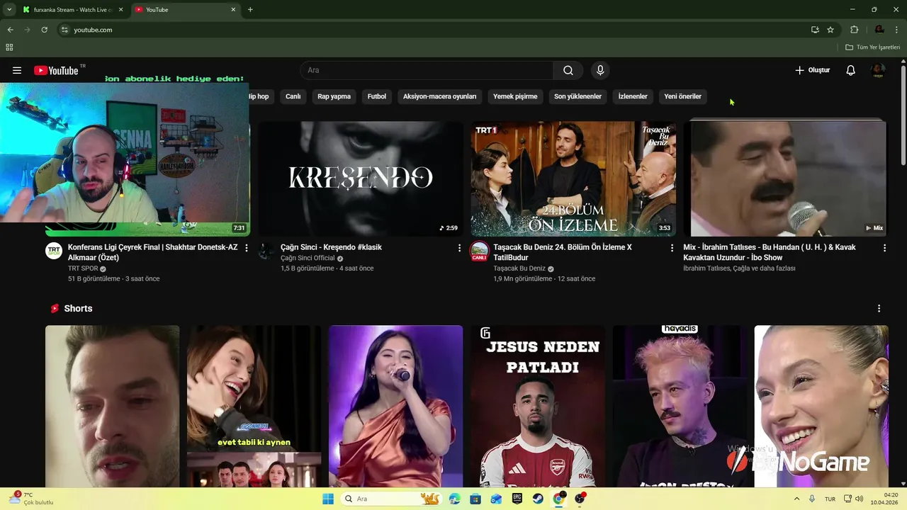Reload the page in Chrome

(x=44, y=30)
